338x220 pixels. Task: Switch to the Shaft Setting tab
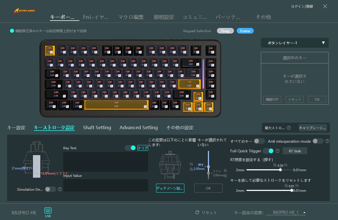[97, 127]
